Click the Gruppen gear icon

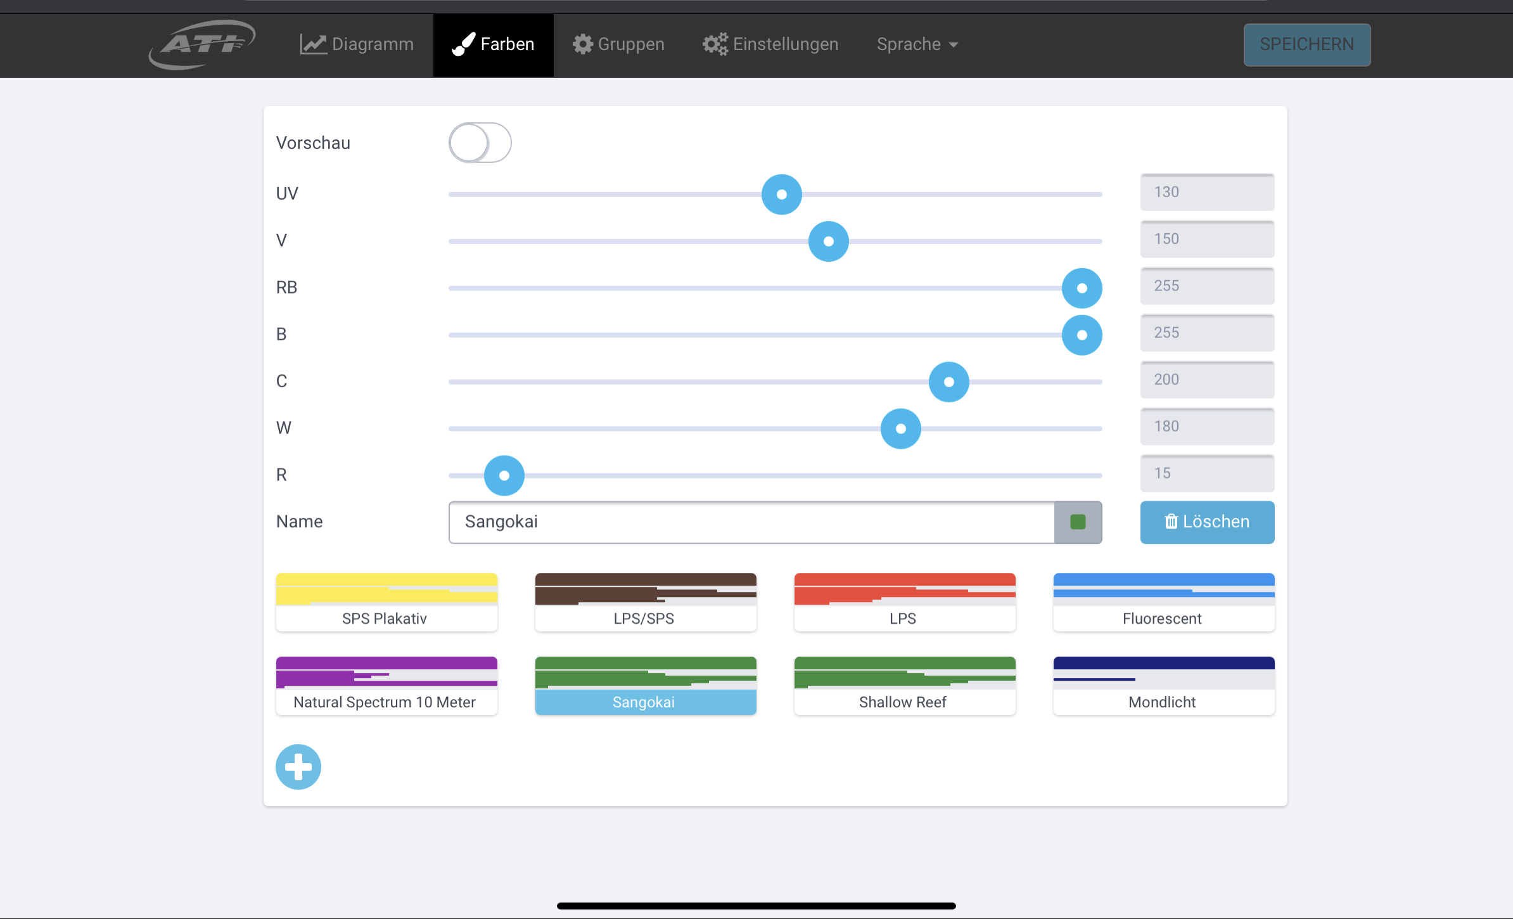click(582, 44)
